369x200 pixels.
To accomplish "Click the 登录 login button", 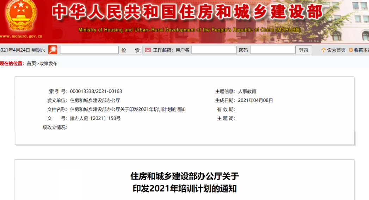I will pos(303,50).
